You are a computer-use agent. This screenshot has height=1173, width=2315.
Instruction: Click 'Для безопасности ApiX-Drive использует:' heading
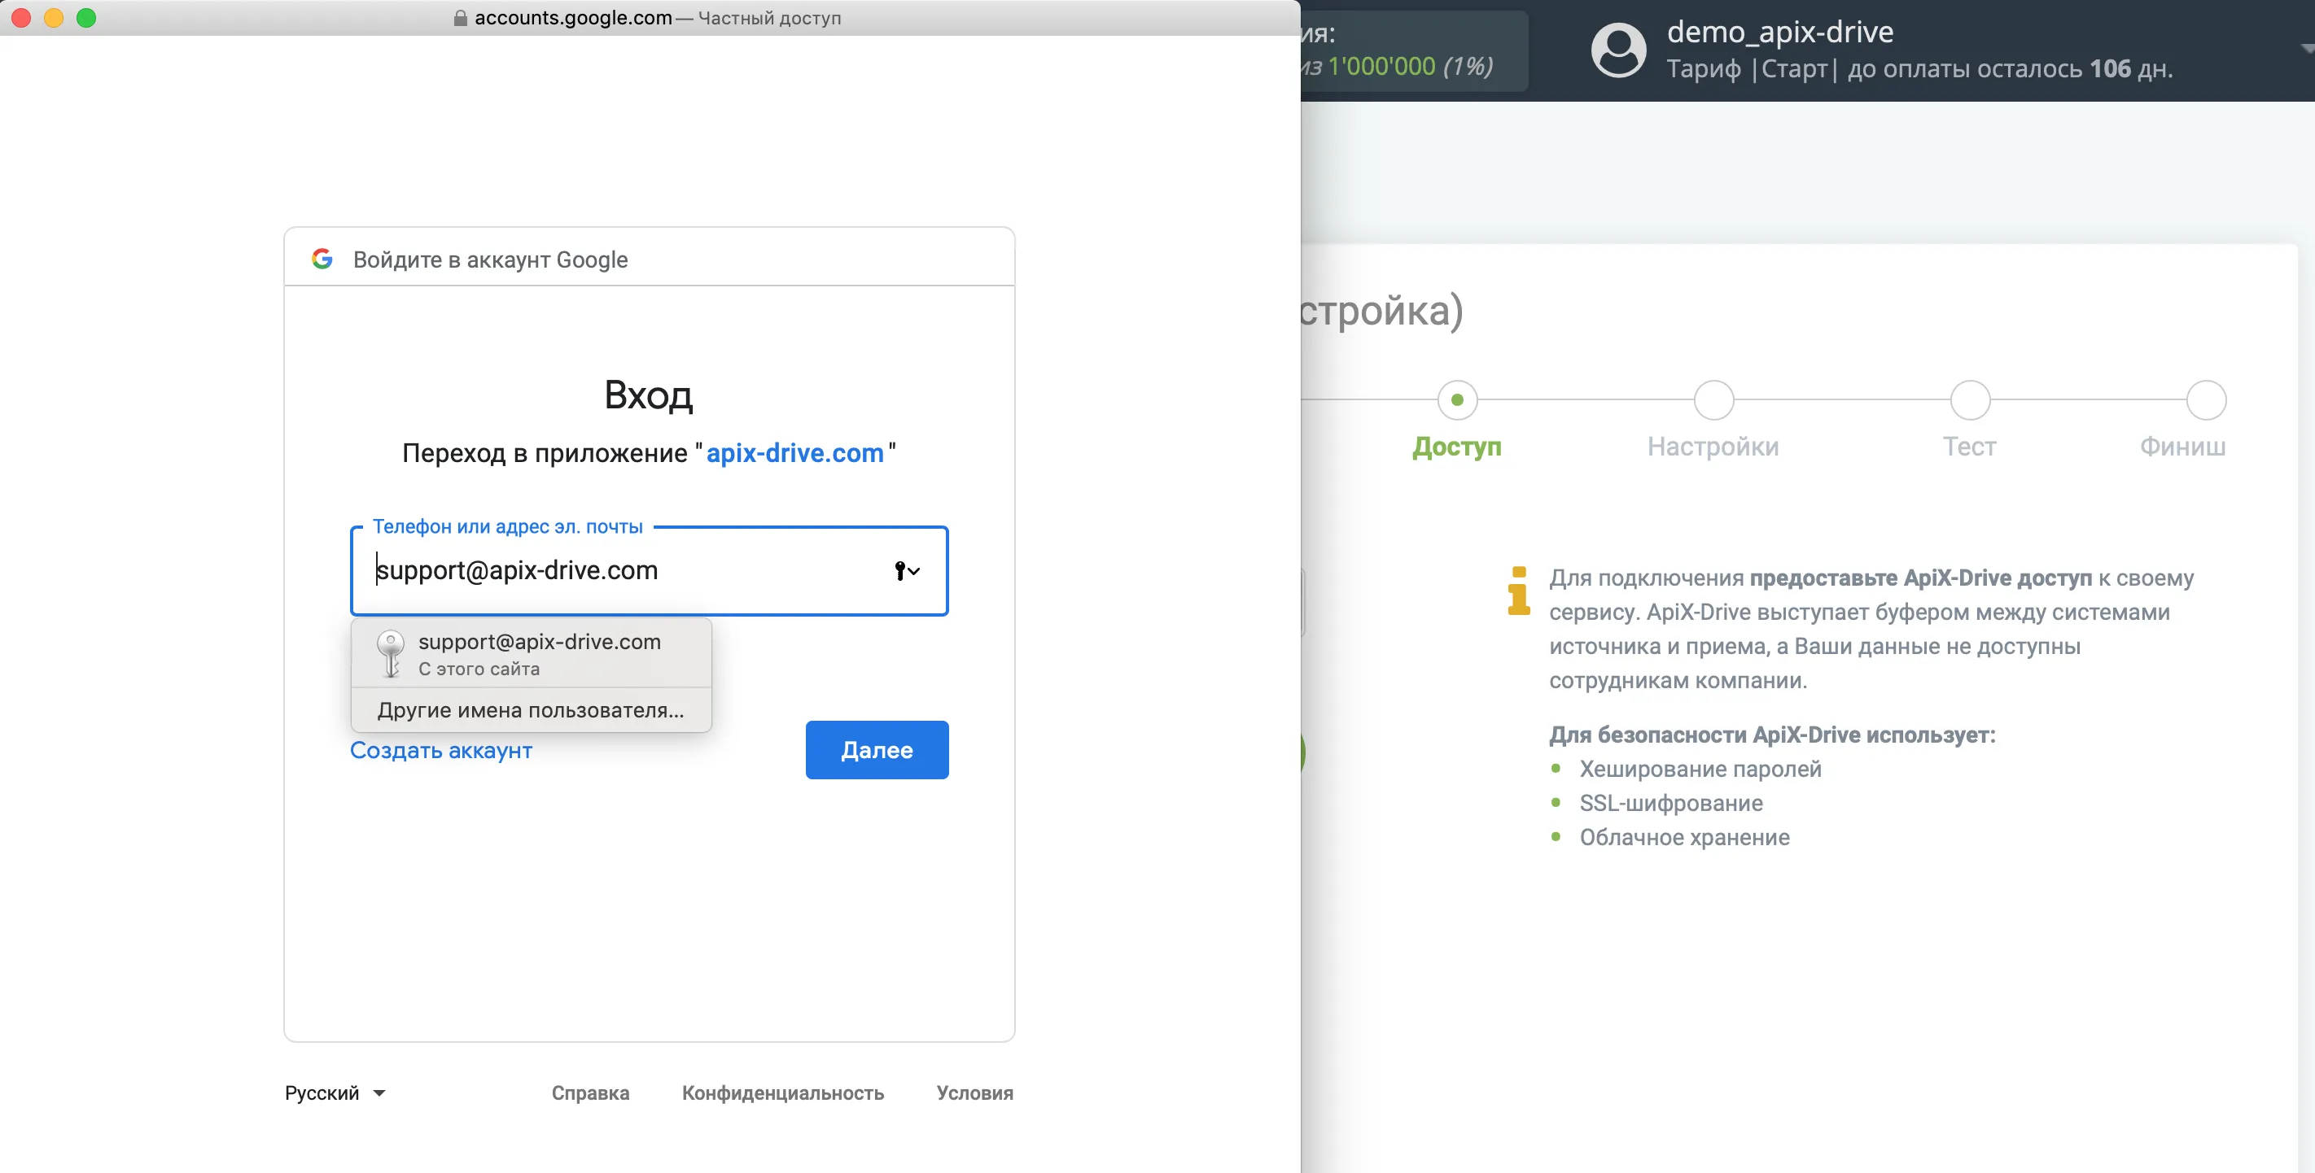click(x=1771, y=735)
